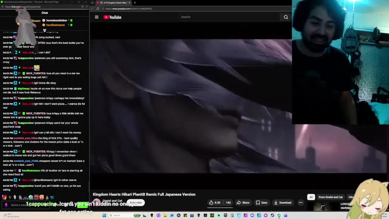Open Task View from the taskbar
This screenshot has width=389, height=219.
click(144, 215)
